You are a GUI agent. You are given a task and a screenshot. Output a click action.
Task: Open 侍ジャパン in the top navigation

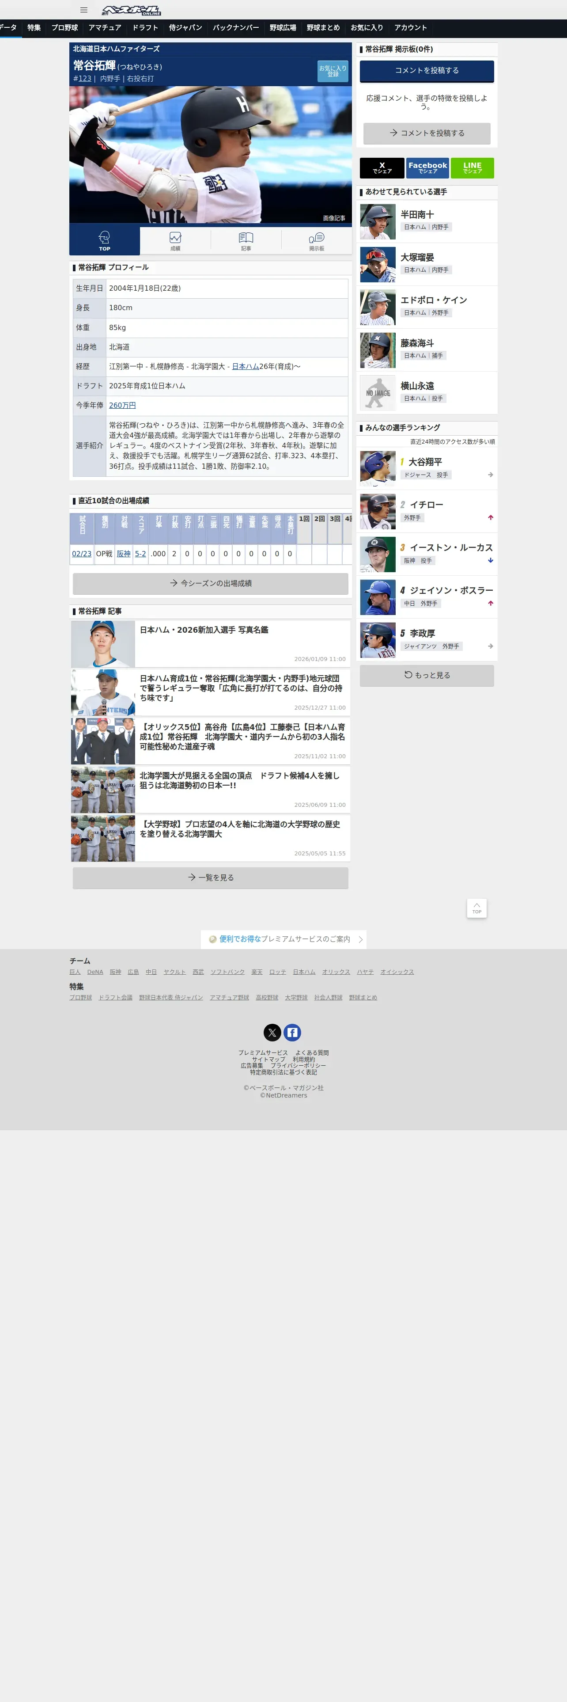coord(185,28)
